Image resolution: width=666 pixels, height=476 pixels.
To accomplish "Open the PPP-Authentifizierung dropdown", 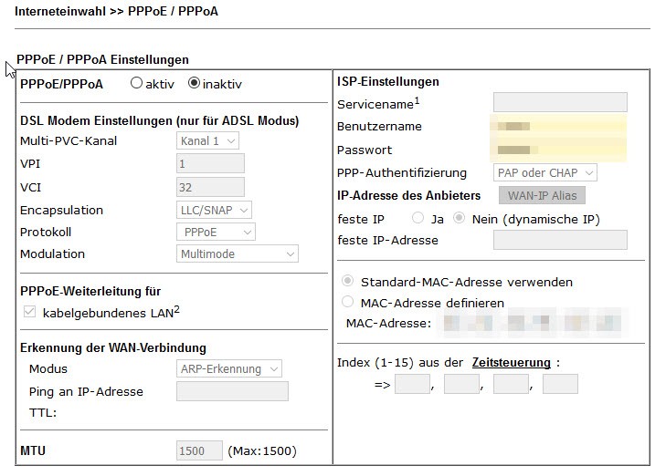I will tap(545, 172).
